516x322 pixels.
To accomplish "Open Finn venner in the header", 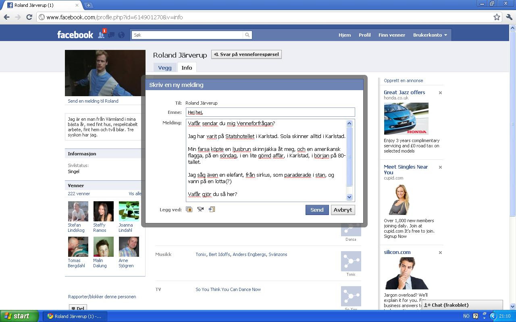I will [391, 35].
